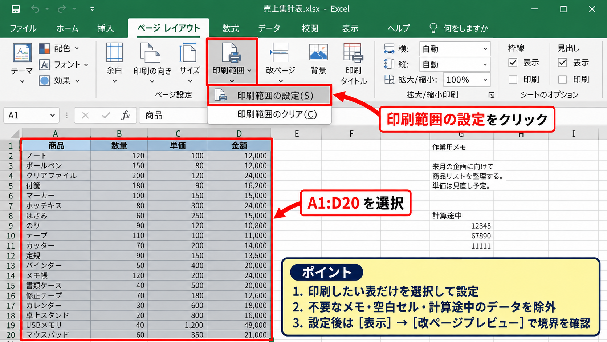This screenshot has height=342, width=607.
Task: Switch to the ホーム tab
Action: (67, 28)
